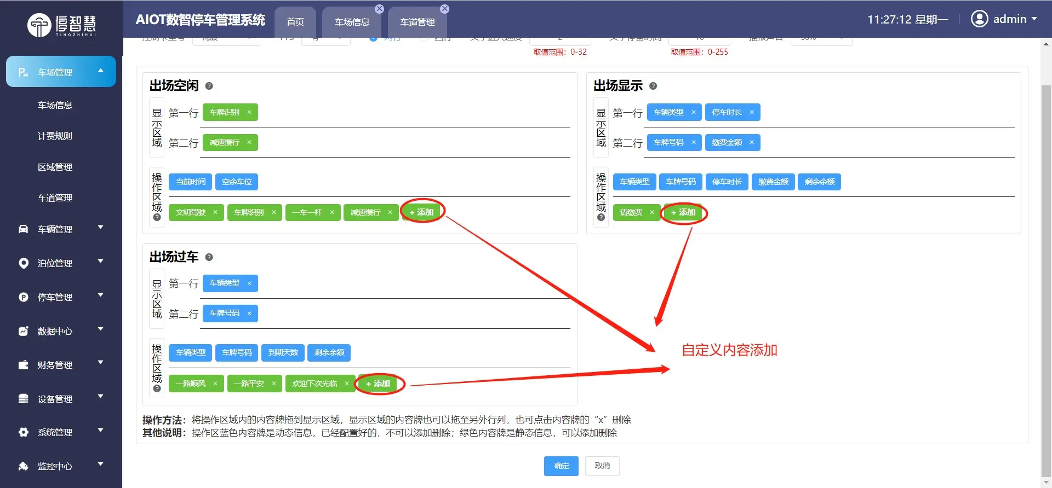Remove 缴费金额 tag from 出场显示 second row
The height and width of the screenshot is (488, 1052).
point(752,142)
